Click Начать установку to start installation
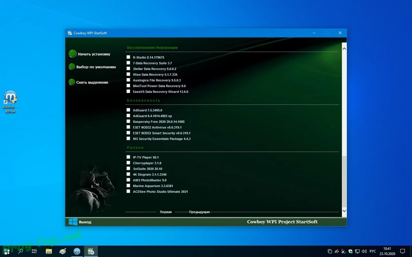Viewport: 412px width, 257px height. pyautogui.click(x=90, y=54)
